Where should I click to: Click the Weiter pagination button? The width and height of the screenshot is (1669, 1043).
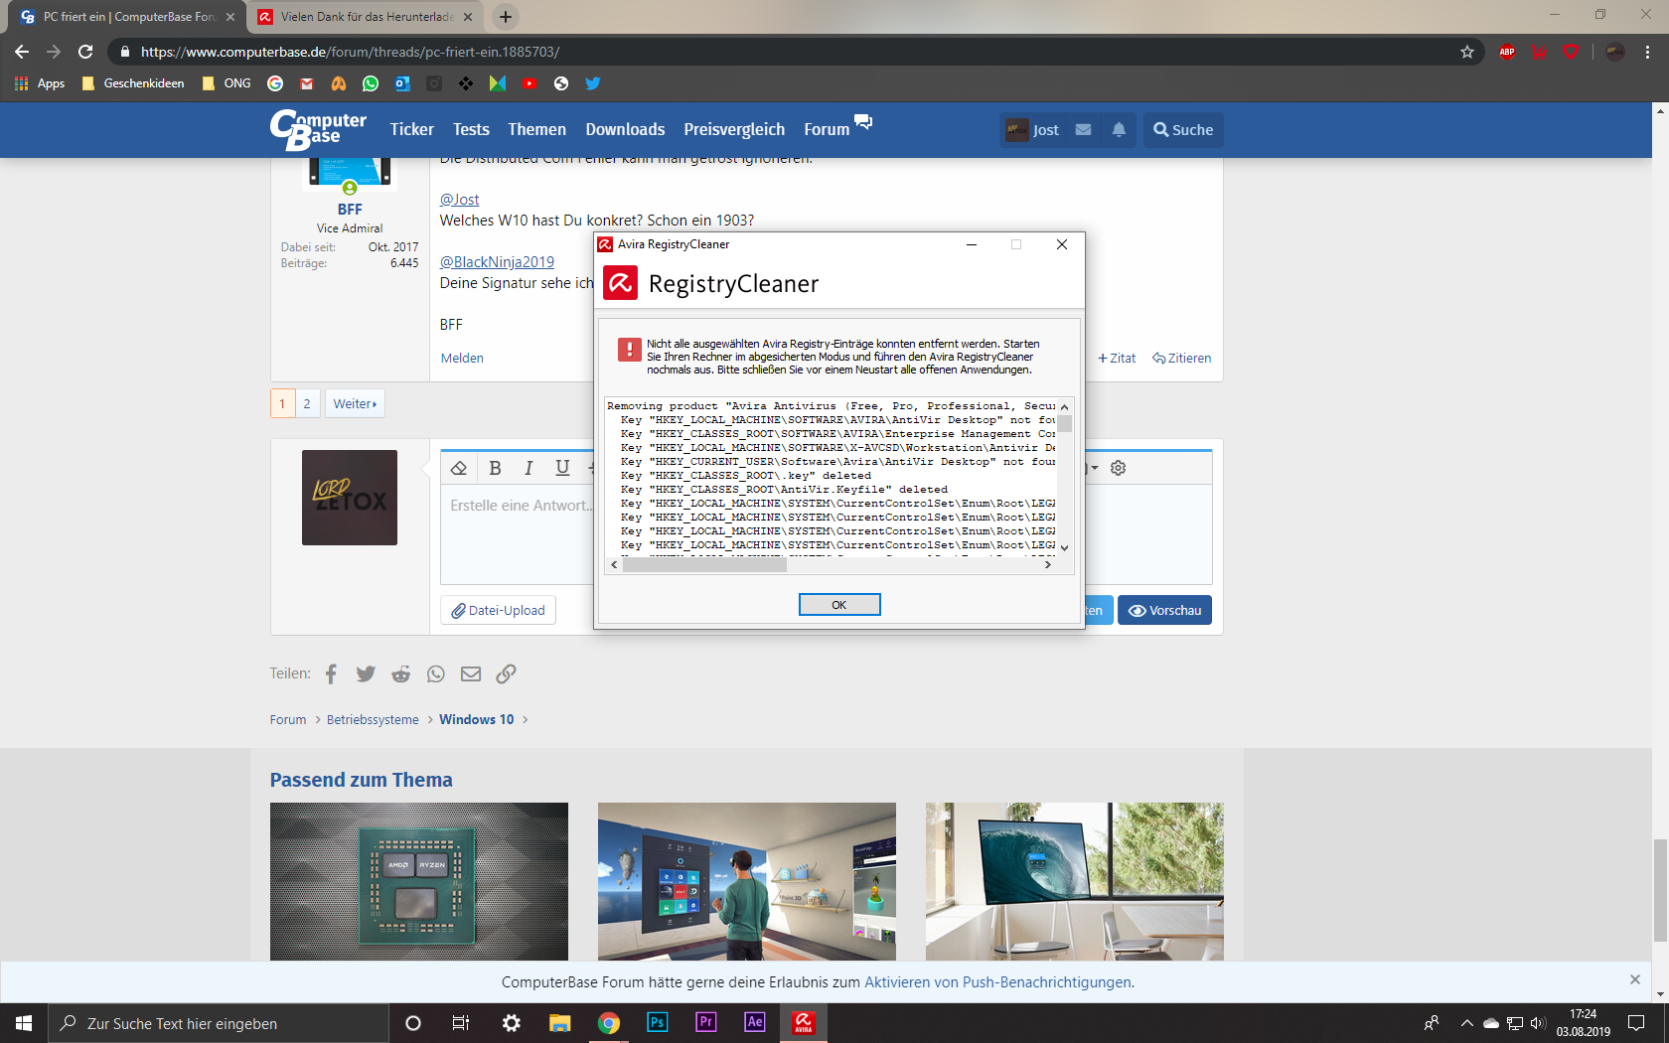[355, 403]
